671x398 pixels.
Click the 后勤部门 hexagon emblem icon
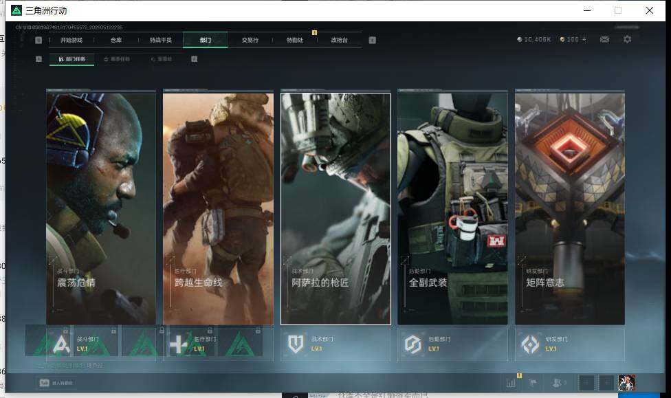coord(413,344)
